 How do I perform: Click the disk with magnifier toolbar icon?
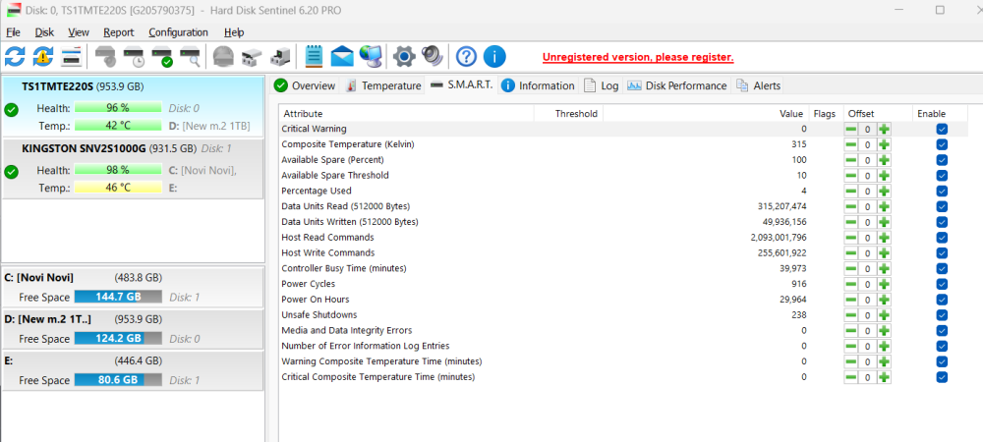click(191, 57)
